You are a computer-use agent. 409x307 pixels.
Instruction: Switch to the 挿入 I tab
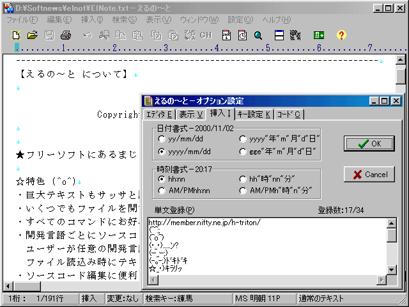point(220,114)
